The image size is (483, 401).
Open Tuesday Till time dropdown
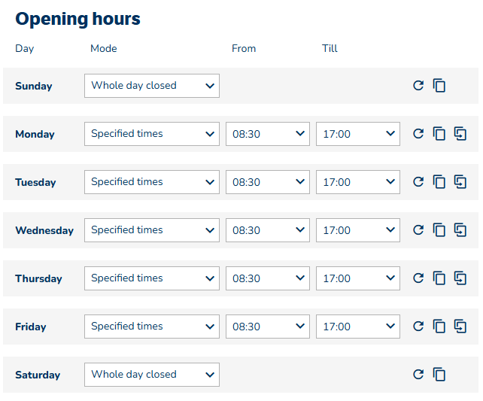click(357, 182)
